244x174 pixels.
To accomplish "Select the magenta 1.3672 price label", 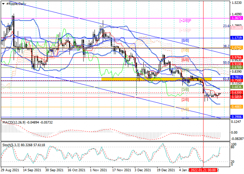I will (237, 18).
